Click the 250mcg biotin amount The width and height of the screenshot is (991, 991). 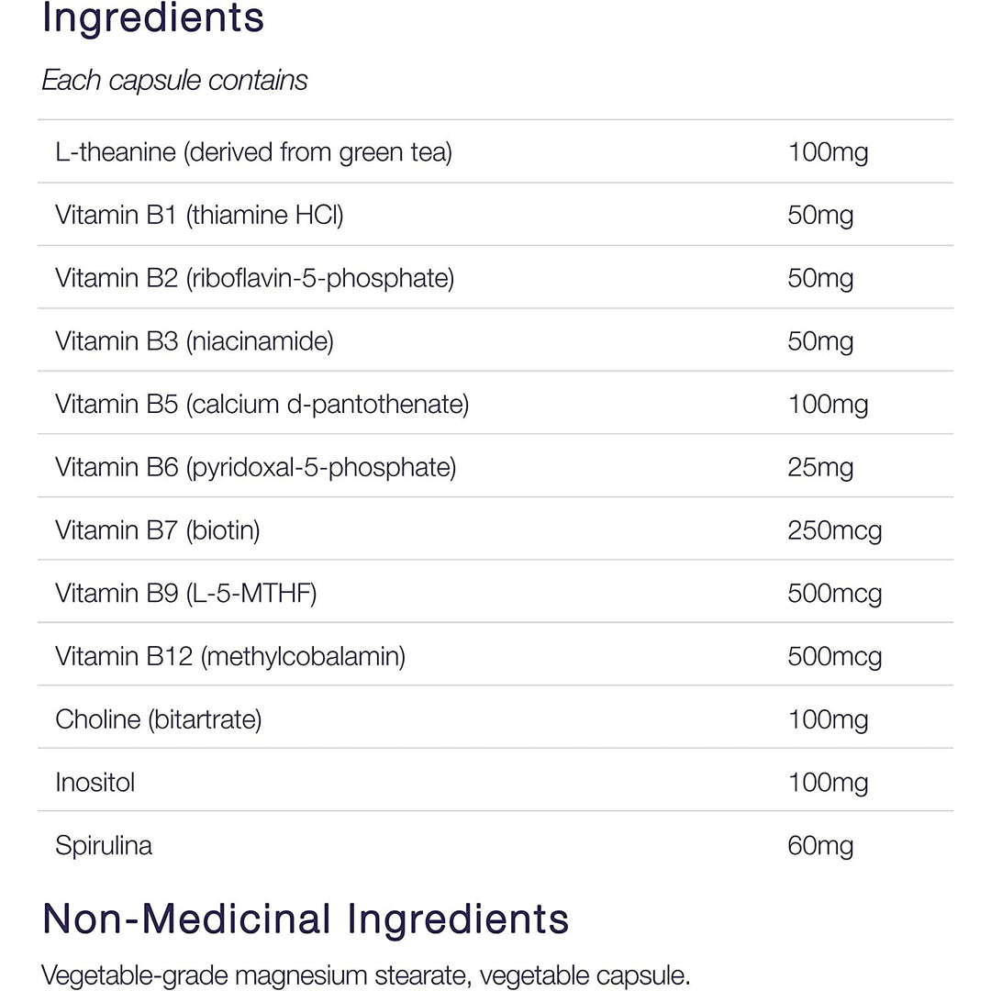pyautogui.click(x=834, y=530)
